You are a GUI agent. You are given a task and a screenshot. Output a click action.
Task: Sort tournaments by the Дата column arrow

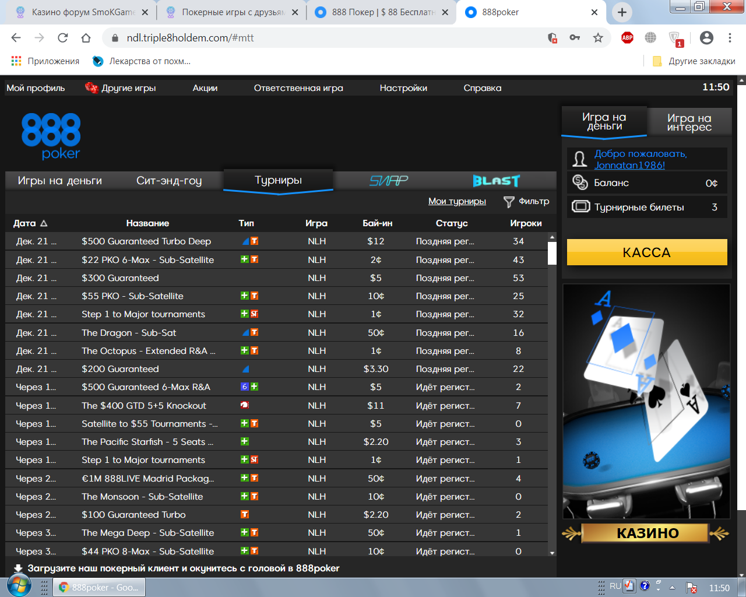[44, 223]
